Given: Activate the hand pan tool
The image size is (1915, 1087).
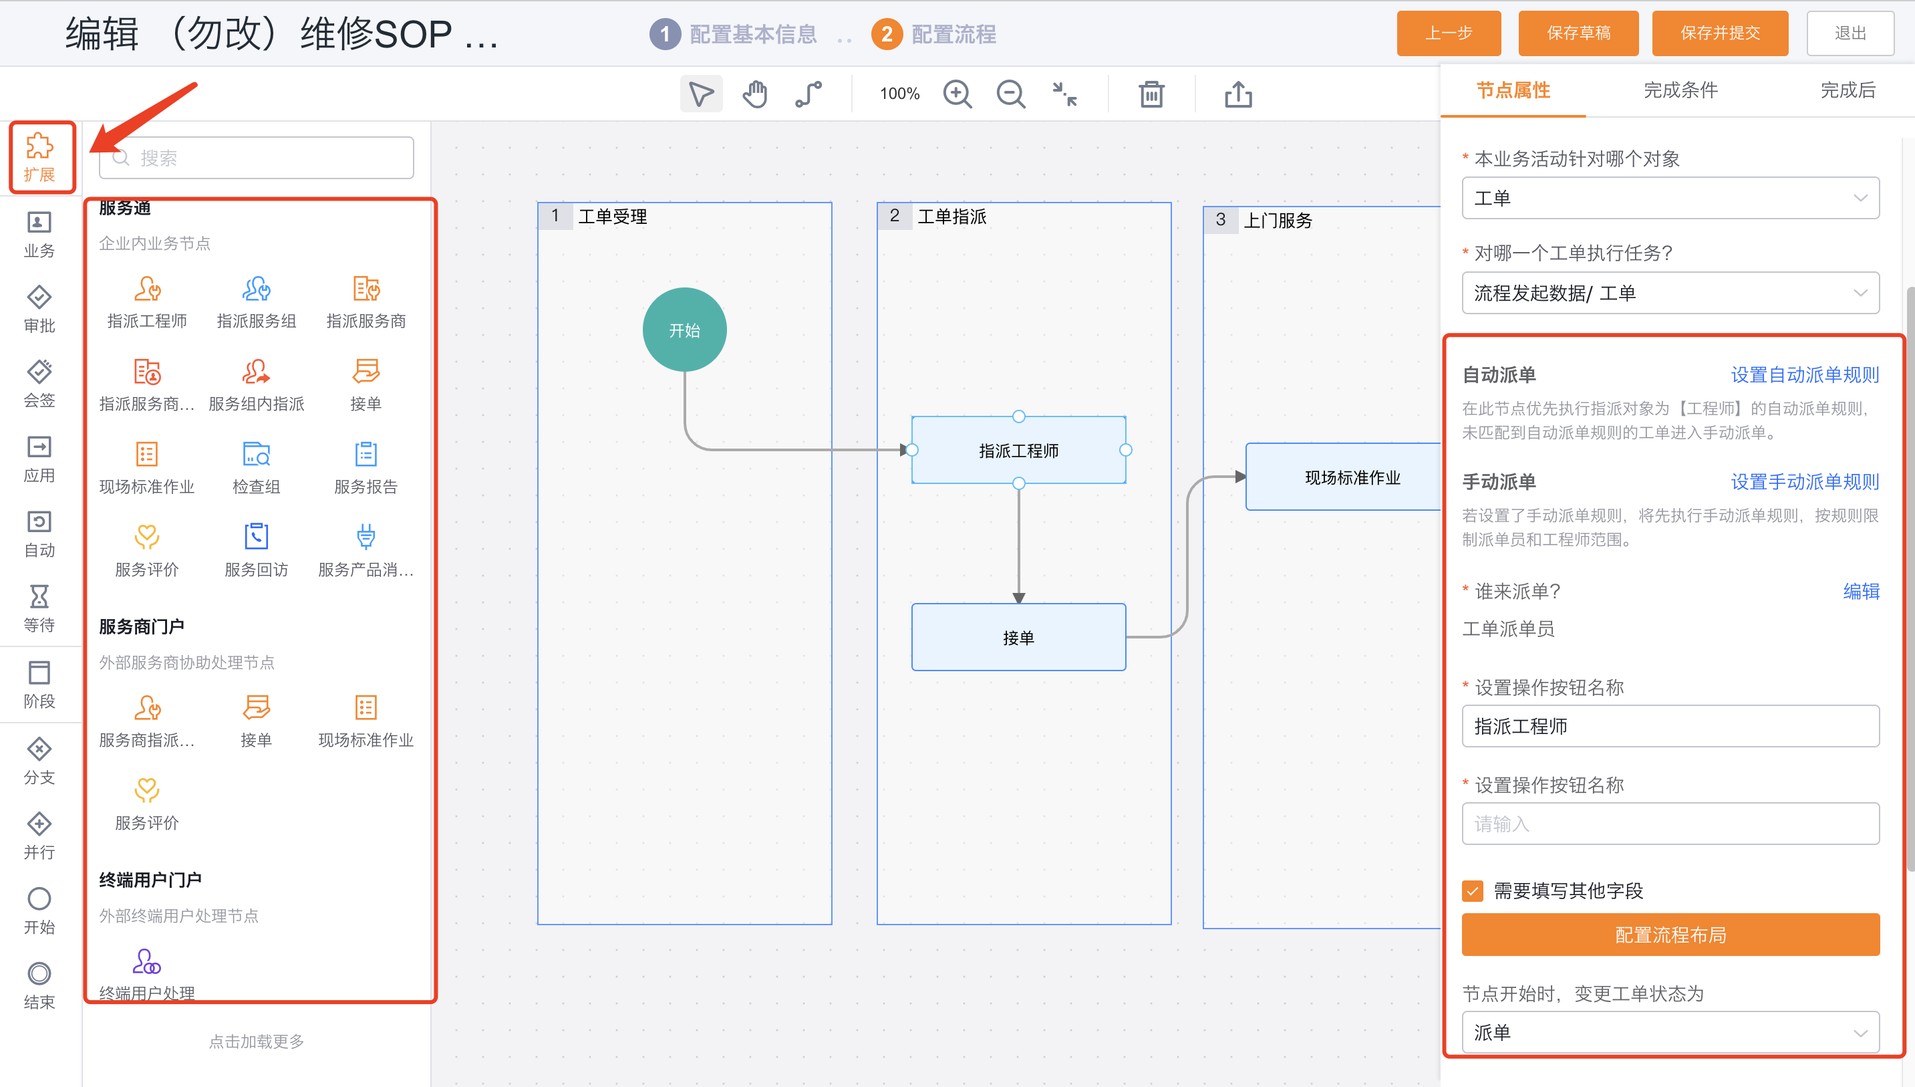Looking at the screenshot, I should [755, 94].
